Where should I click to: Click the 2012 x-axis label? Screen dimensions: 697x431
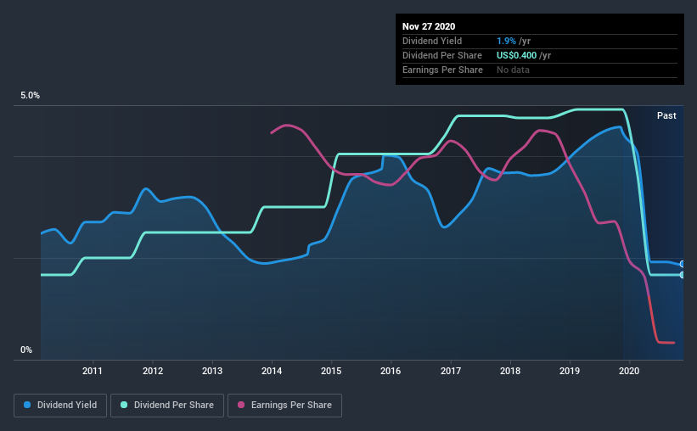click(x=153, y=371)
